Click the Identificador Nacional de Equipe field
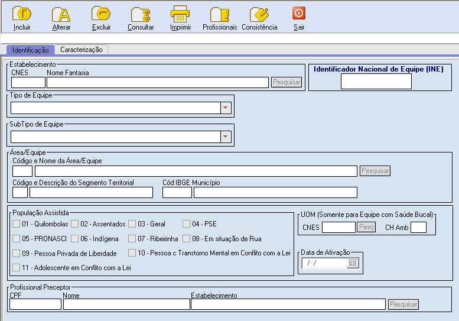The image size is (459, 321). (x=376, y=82)
